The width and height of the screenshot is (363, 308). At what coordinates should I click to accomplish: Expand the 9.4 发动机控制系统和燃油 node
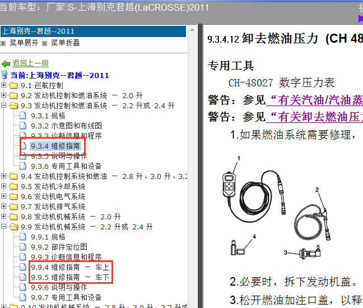[3, 176]
